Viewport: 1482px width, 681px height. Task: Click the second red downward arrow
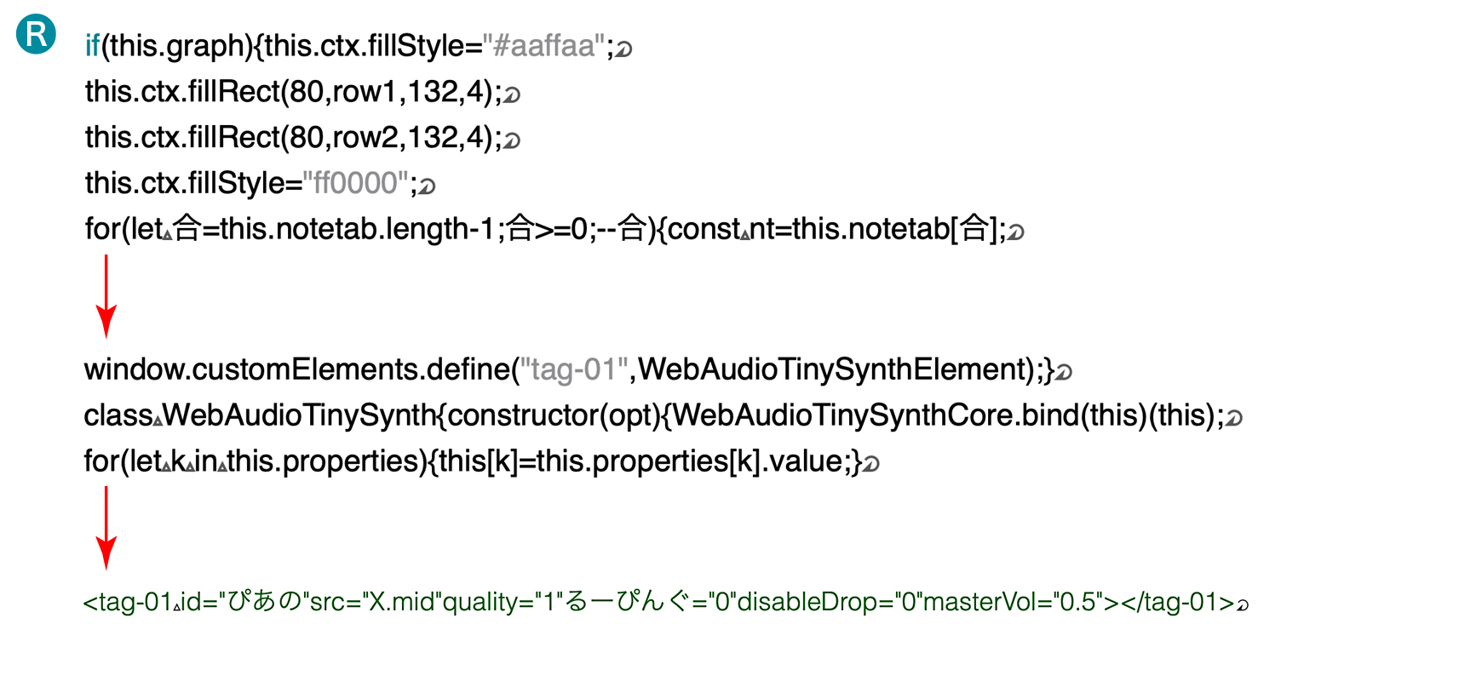pyautogui.click(x=106, y=528)
